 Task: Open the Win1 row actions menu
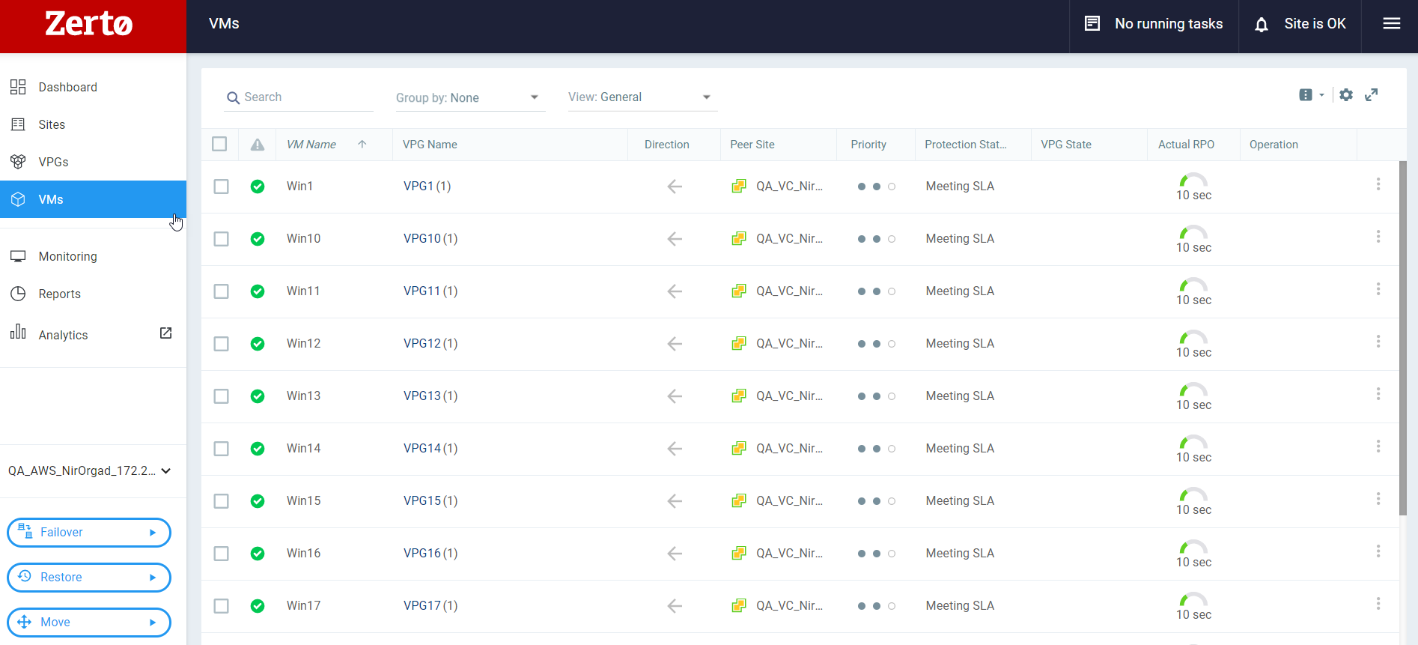click(x=1378, y=184)
